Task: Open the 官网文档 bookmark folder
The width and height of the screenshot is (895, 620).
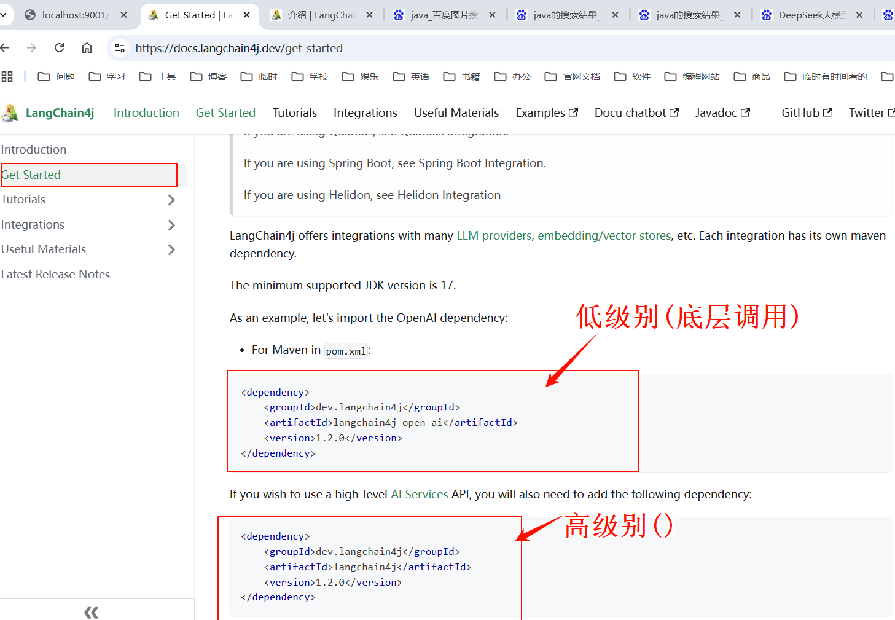Action: [x=573, y=76]
